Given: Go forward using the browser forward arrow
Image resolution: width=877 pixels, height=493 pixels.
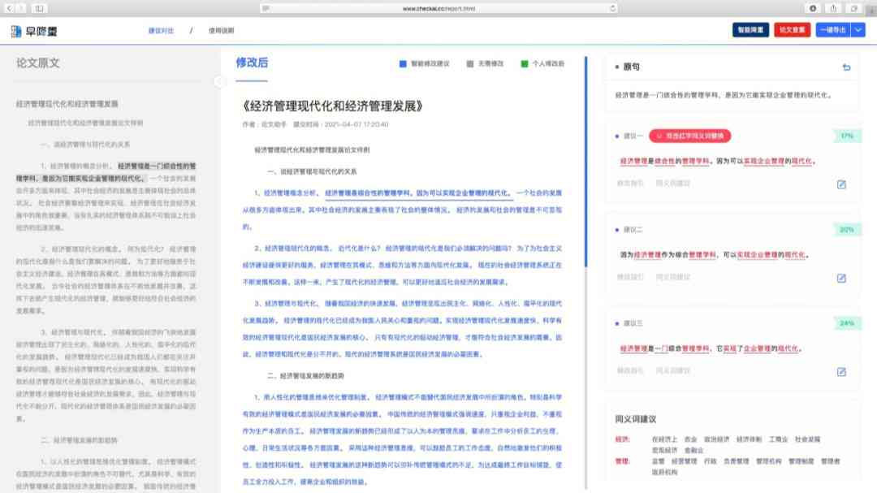Looking at the screenshot, I should coord(21,8).
